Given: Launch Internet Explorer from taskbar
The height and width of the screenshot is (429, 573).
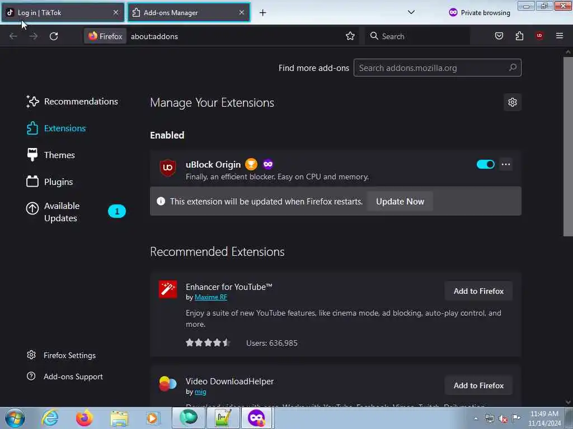Looking at the screenshot, I should (50, 418).
